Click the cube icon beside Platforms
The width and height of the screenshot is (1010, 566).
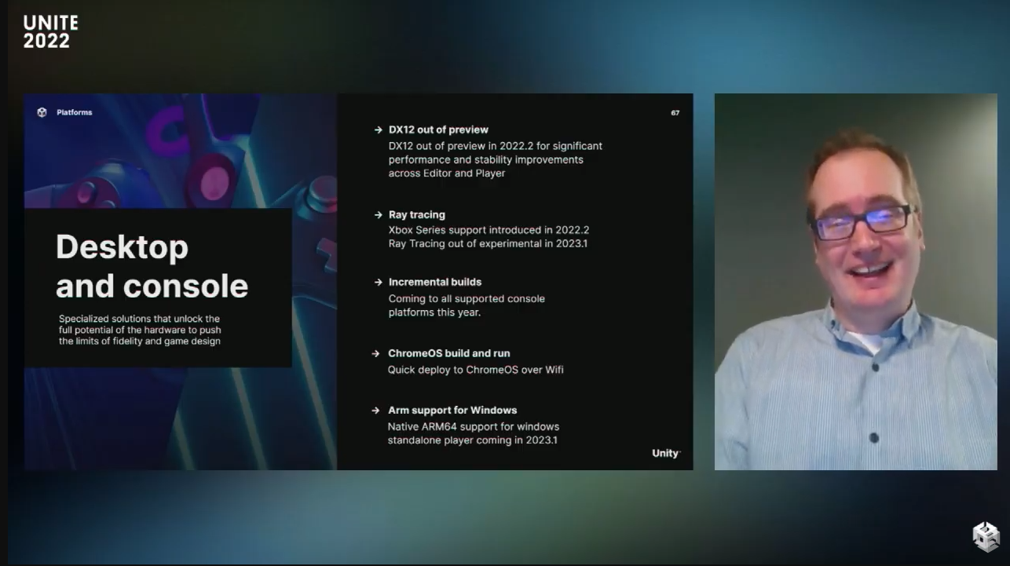point(42,112)
